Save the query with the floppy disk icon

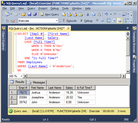29,14
